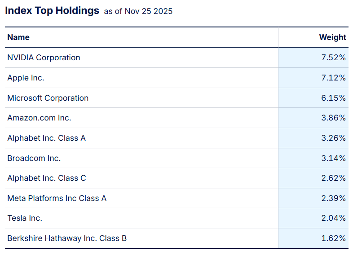
Task: Click the Name column header
Action: [18, 37]
